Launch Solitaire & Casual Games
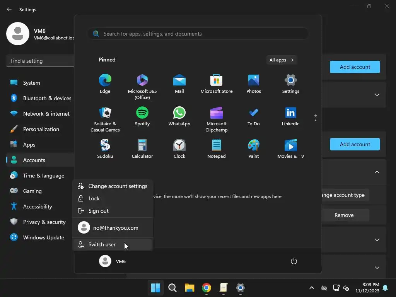Screen dimensions: 396x297 coord(105,119)
